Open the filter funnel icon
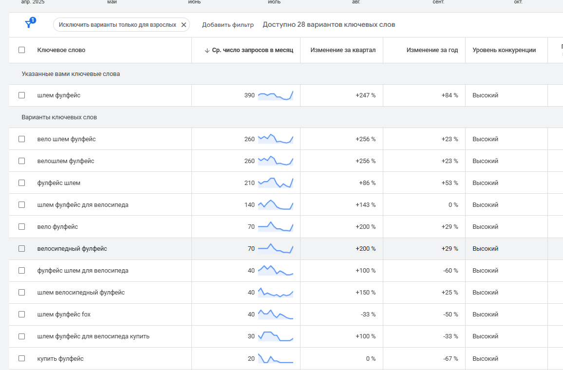 [x=29, y=24]
